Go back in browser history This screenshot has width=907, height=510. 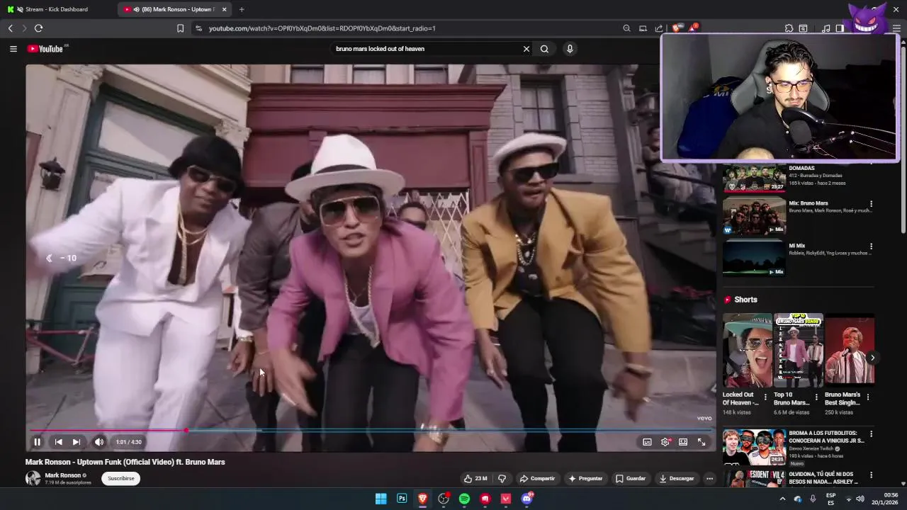pyautogui.click(x=10, y=28)
